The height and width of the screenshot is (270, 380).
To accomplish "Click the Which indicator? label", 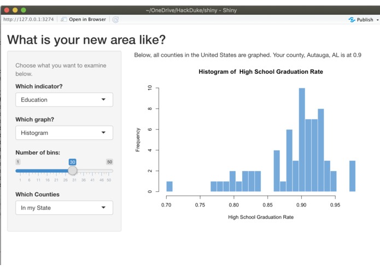I will click(x=39, y=86).
